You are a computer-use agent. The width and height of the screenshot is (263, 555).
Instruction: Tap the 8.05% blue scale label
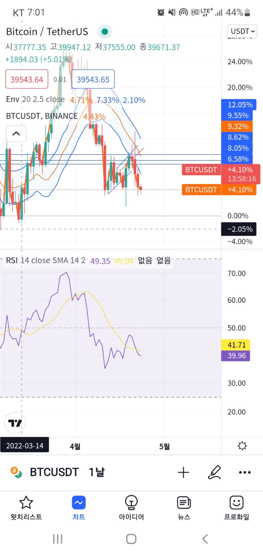pyautogui.click(x=237, y=148)
